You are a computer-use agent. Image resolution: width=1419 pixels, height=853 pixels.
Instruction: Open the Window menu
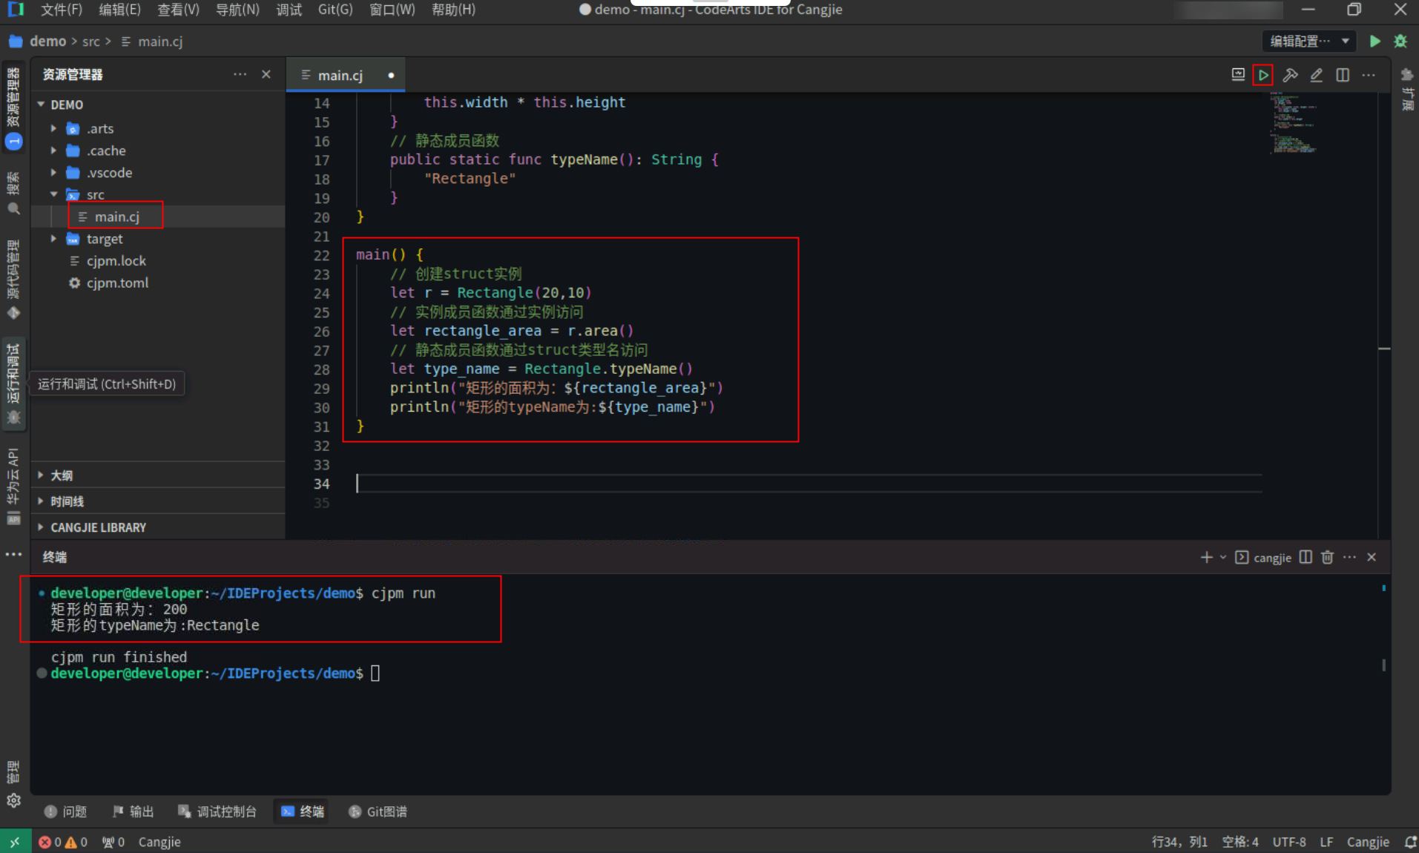(392, 10)
